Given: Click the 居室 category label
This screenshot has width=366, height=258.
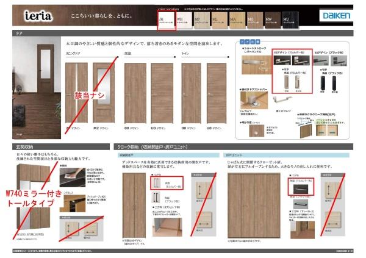Looking at the screenshot, I should click(127, 53).
